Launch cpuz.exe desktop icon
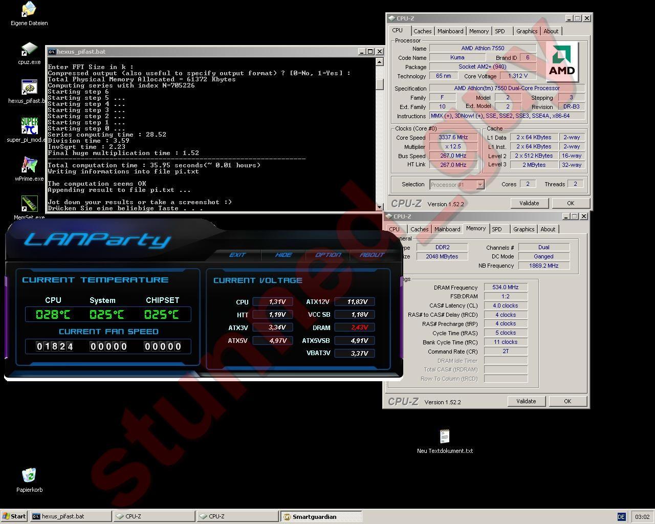Screen dimensions: 655x524 tap(29, 53)
